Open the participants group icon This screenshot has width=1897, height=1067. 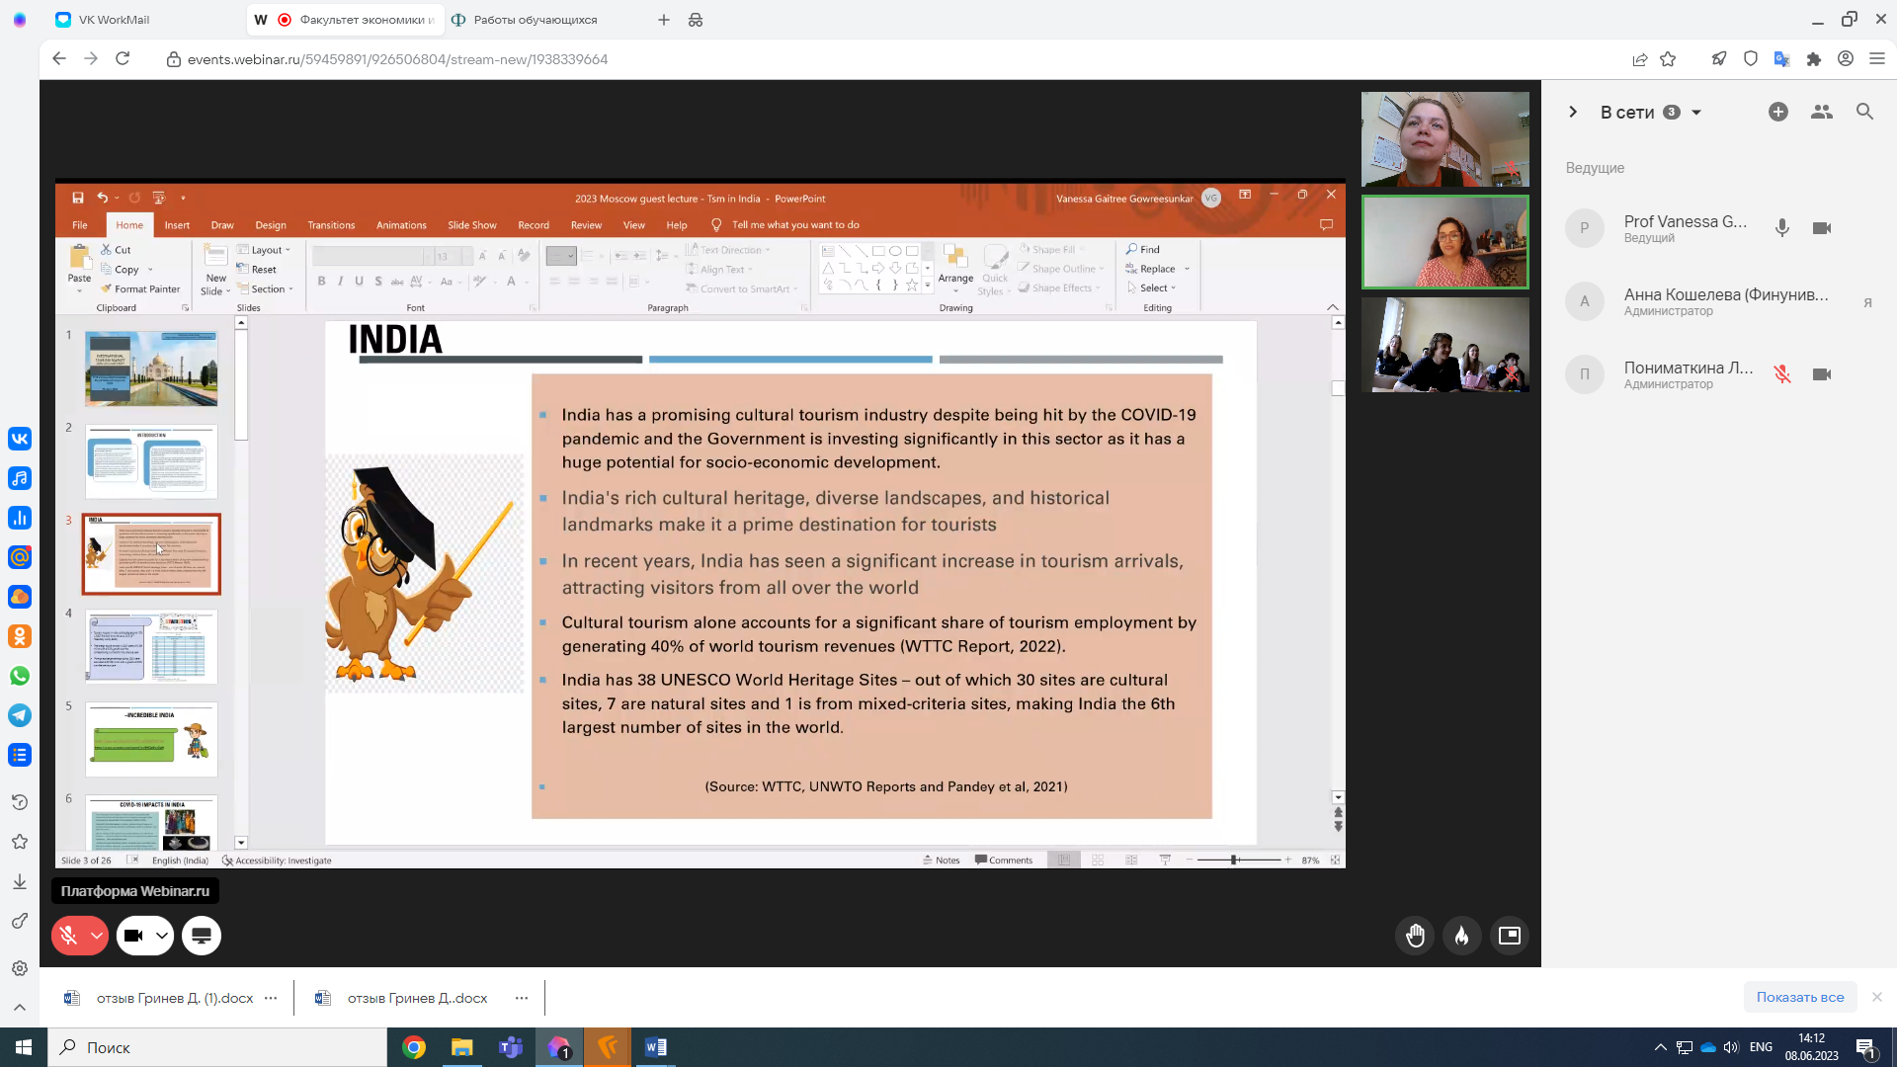[1821, 112]
